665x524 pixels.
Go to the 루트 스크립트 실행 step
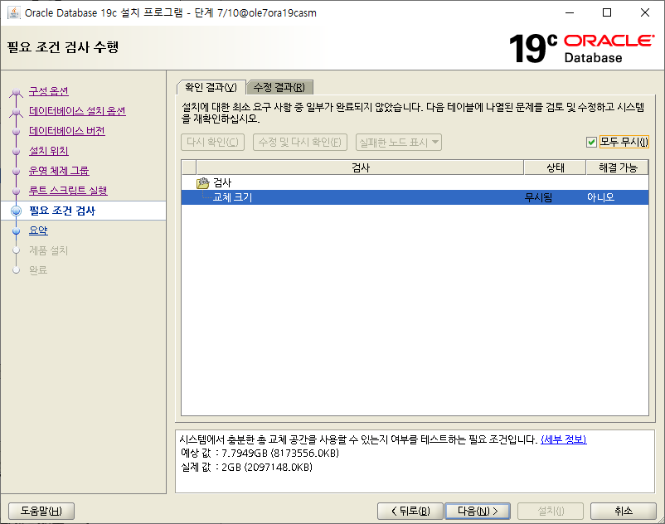[68, 191]
